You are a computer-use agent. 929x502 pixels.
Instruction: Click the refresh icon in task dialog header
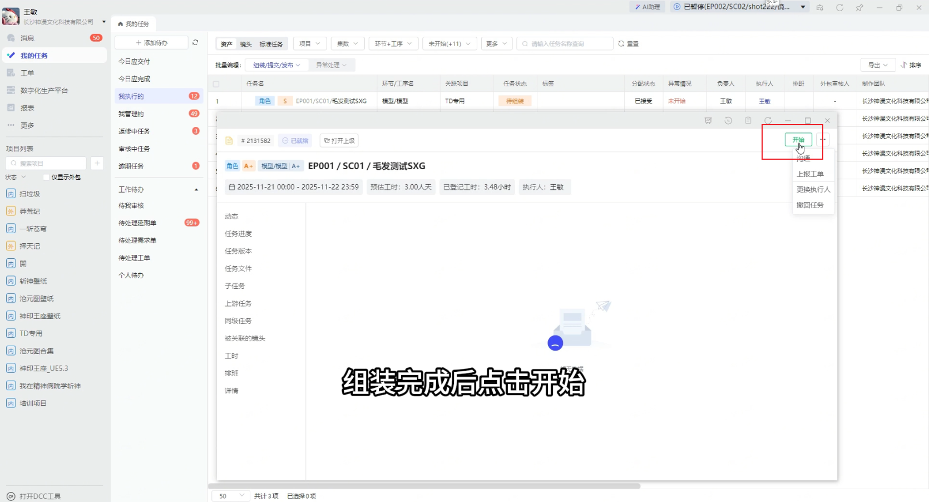[768, 120]
